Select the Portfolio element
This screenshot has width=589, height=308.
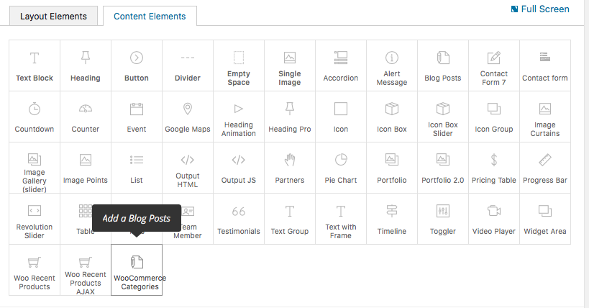[x=392, y=168]
